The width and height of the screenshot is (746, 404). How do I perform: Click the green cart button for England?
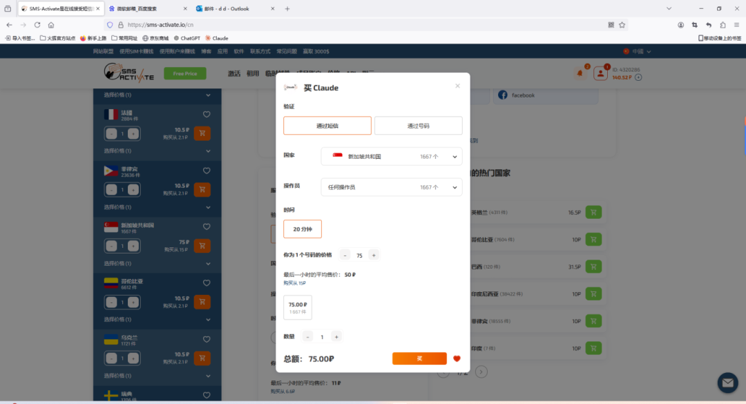pyautogui.click(x=593, y=212)
